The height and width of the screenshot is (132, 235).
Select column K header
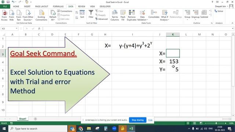[173, 34]
